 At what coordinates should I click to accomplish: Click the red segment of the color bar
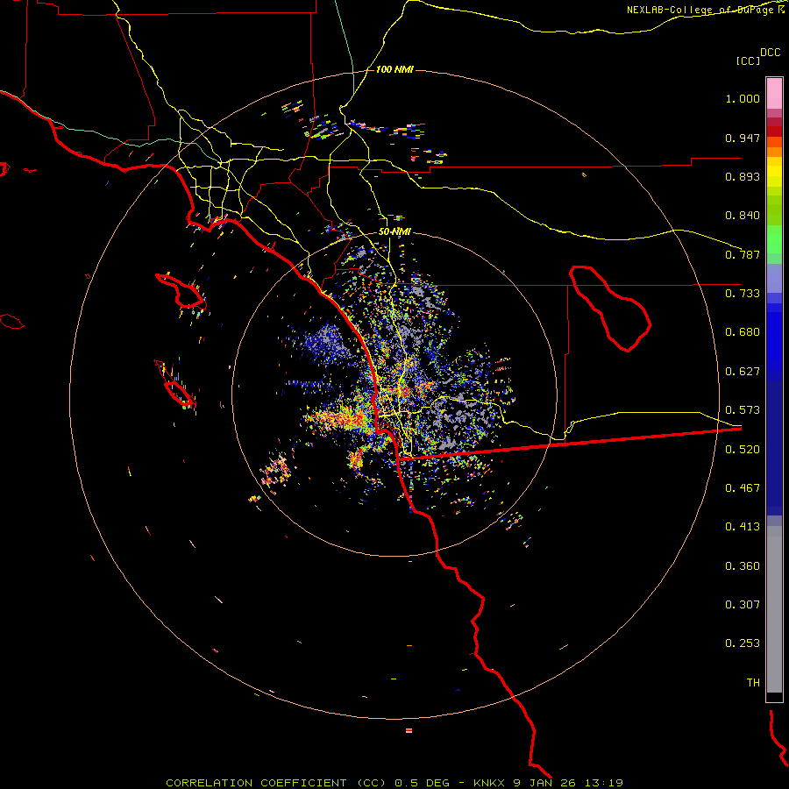point(774,131)
